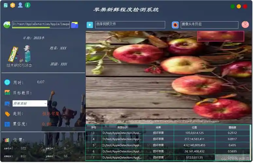This screenshot has height=163, width=253.
Task: Select row with confidence 0.8917
Action: pyautogui.click(x=232, y=139)
